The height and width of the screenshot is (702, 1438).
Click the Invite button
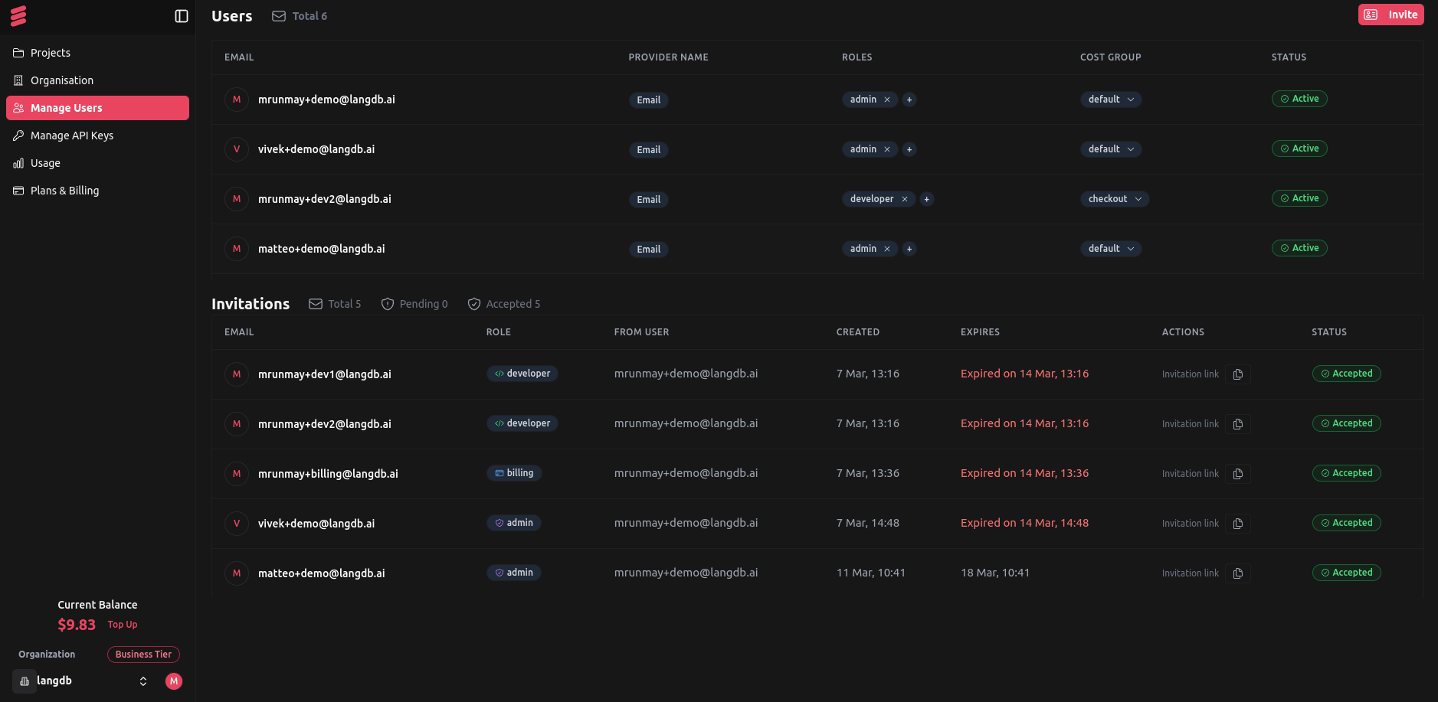tap(1391, 14)
